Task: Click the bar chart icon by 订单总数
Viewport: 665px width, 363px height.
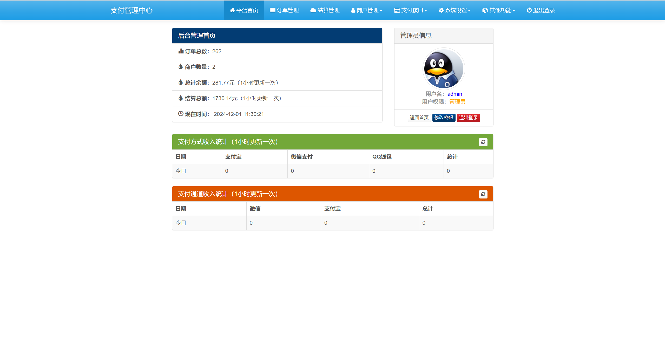Action: point(181,51)
